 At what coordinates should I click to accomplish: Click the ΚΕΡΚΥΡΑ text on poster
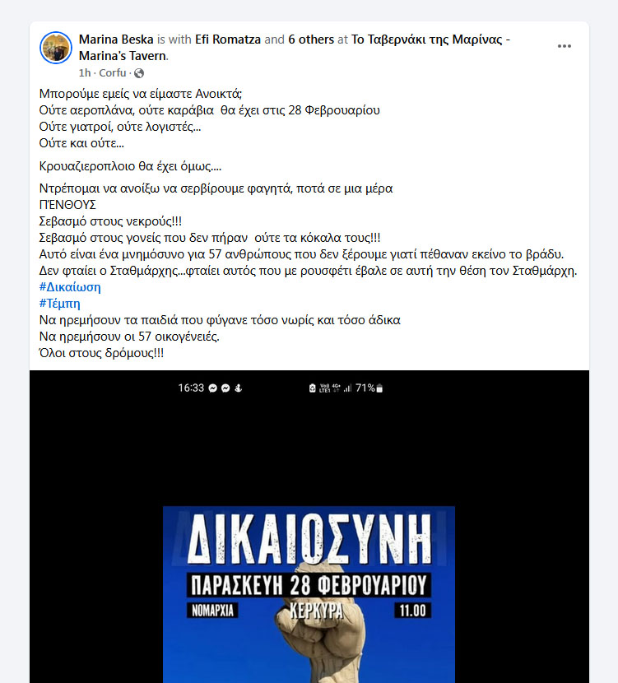point(317,611)
